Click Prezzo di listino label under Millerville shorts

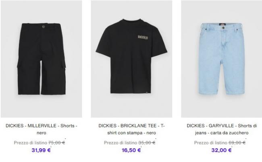(x=30, y=143)
